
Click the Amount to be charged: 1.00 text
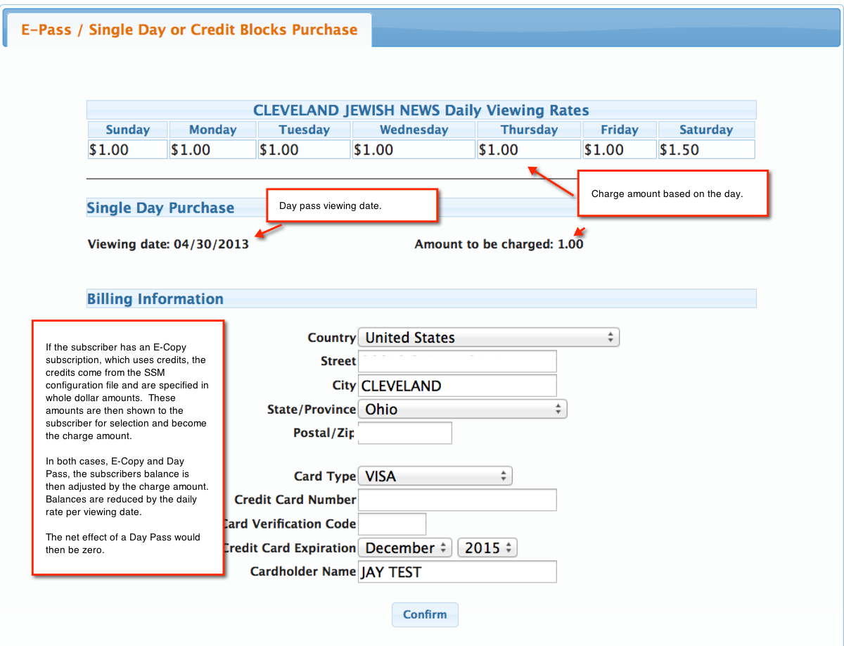click(x=499, y=244)
